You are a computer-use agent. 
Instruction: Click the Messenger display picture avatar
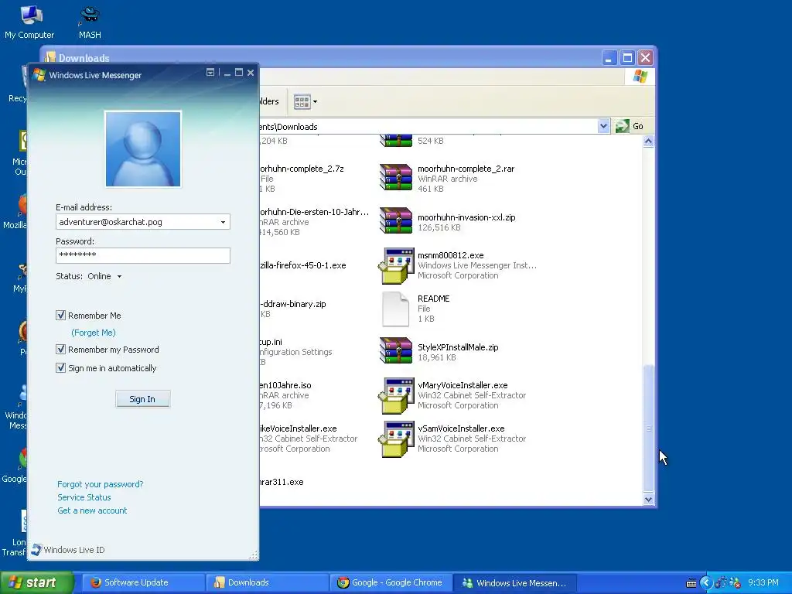click(x=143, y=149)
